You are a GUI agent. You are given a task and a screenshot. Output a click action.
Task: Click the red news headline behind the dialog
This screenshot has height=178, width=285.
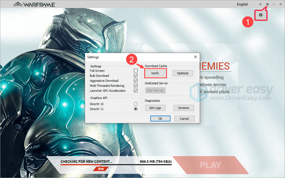pyautogui.click(x=215, y=66)
